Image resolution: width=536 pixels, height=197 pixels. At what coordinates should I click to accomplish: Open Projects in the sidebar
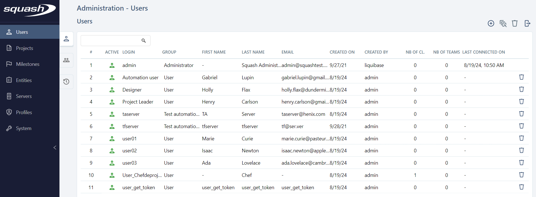click(25, 48)
